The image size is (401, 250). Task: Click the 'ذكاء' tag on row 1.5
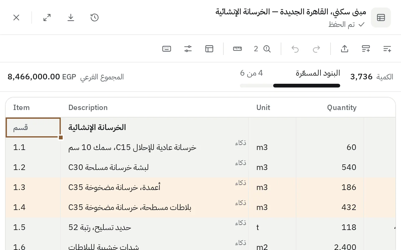[241, 223]
